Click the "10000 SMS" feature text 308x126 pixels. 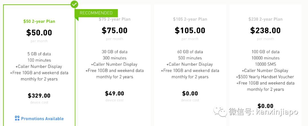[265, 64]
